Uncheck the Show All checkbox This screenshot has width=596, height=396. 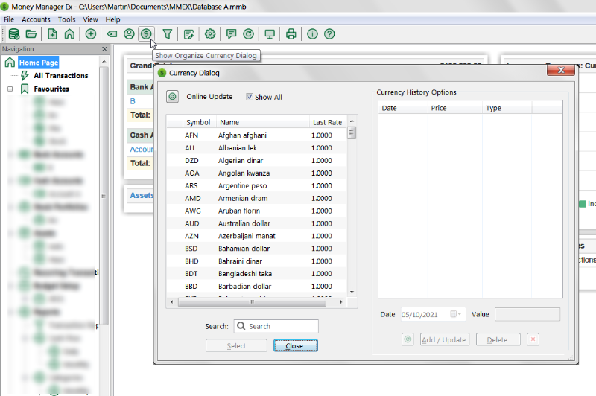[250, 97]
